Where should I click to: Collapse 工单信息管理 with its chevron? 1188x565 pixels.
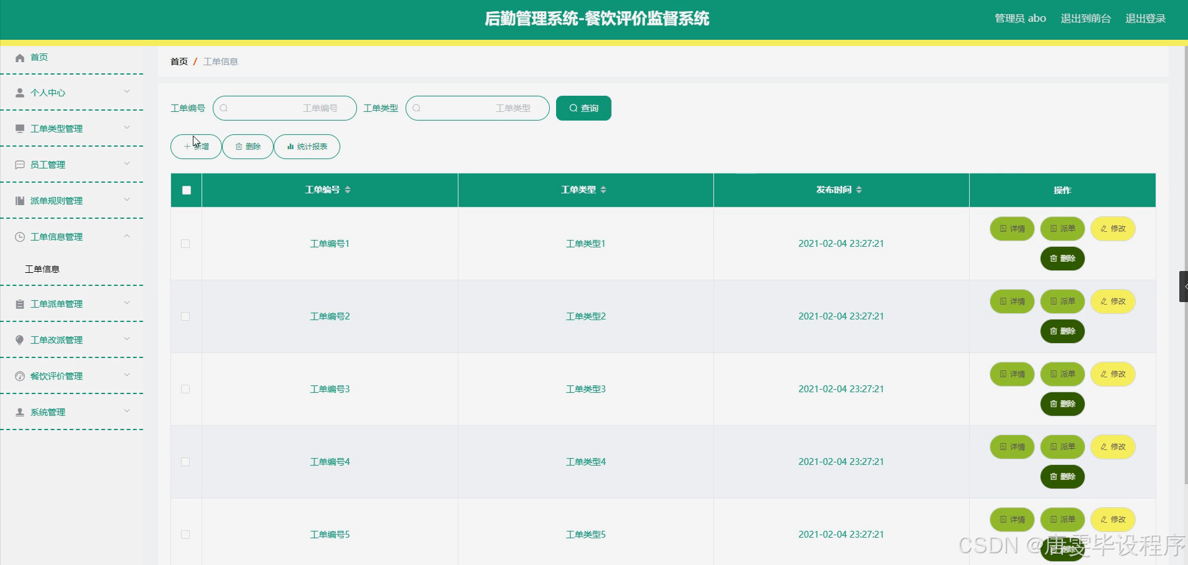point(127,236)
